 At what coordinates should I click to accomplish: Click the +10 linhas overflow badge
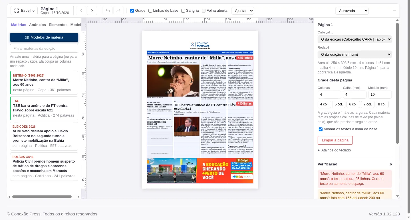tap(244, 104)
